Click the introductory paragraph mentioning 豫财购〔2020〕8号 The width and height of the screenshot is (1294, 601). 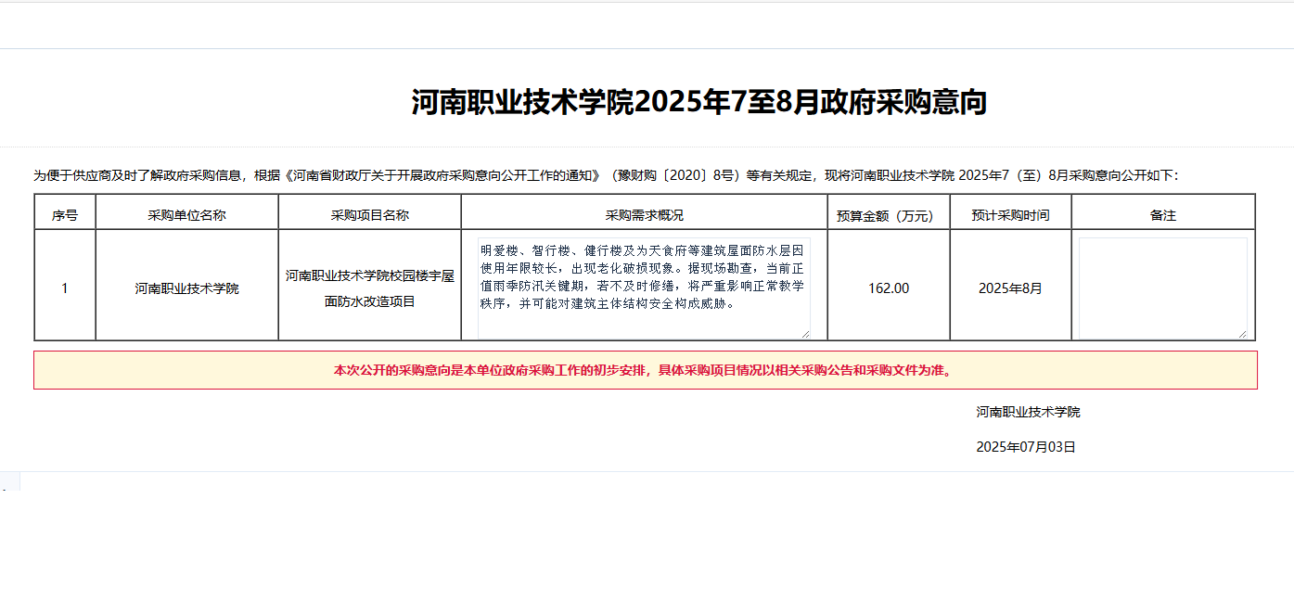click(x=606, y=174)
